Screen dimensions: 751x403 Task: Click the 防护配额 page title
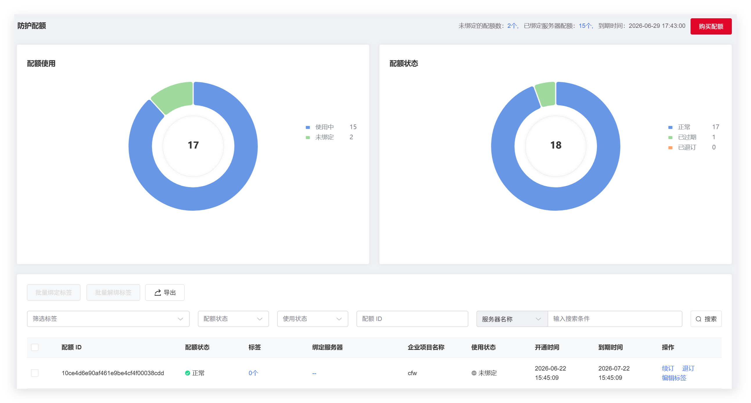[31, 26]
